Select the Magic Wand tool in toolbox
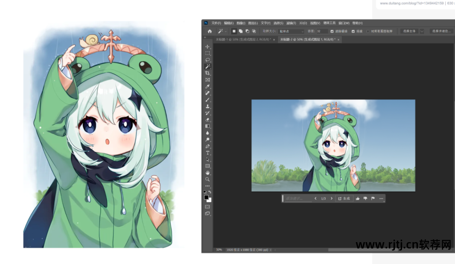Viewport: 455px width, 264px height. click(207, 66)
